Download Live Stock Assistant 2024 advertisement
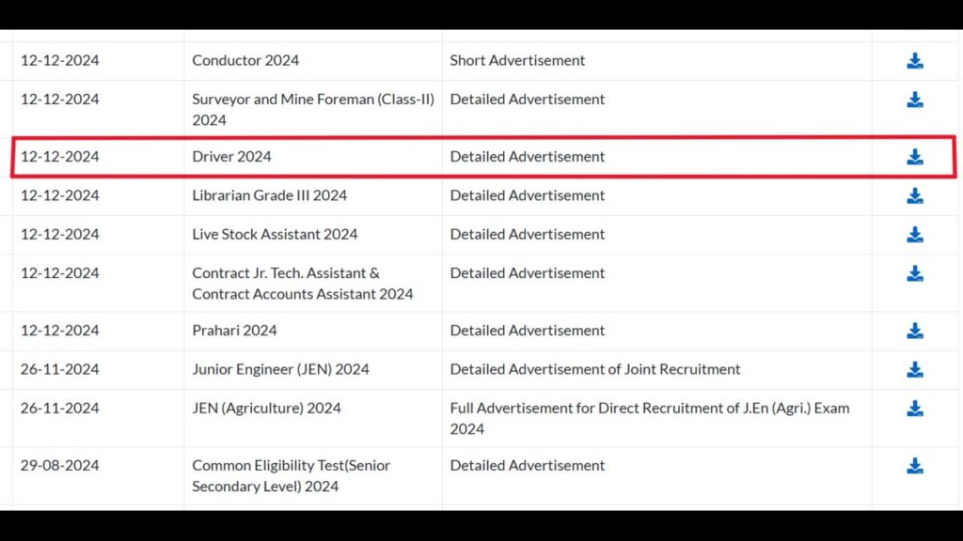Screen dimensions: 963x541 pos(914,234)
